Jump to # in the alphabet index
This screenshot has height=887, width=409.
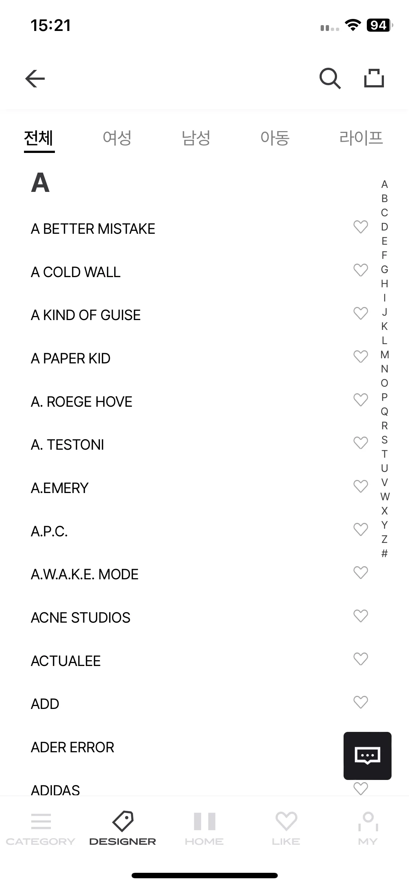tap(385, 553)
